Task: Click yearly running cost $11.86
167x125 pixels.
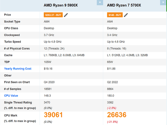Action: point(111,69)
